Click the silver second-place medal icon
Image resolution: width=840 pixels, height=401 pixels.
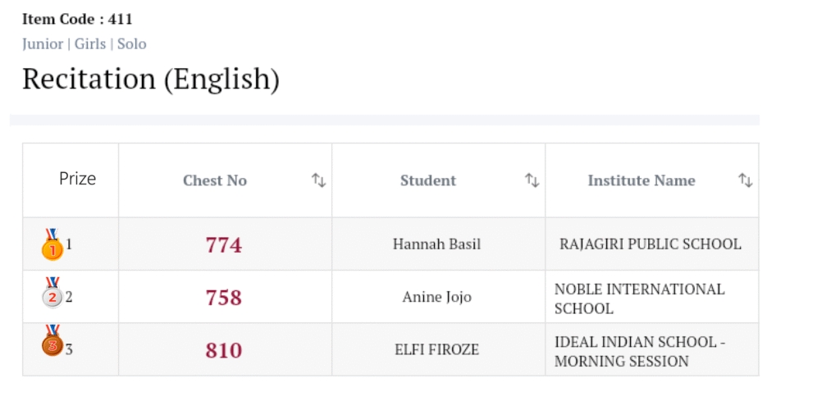coord(52,293)
